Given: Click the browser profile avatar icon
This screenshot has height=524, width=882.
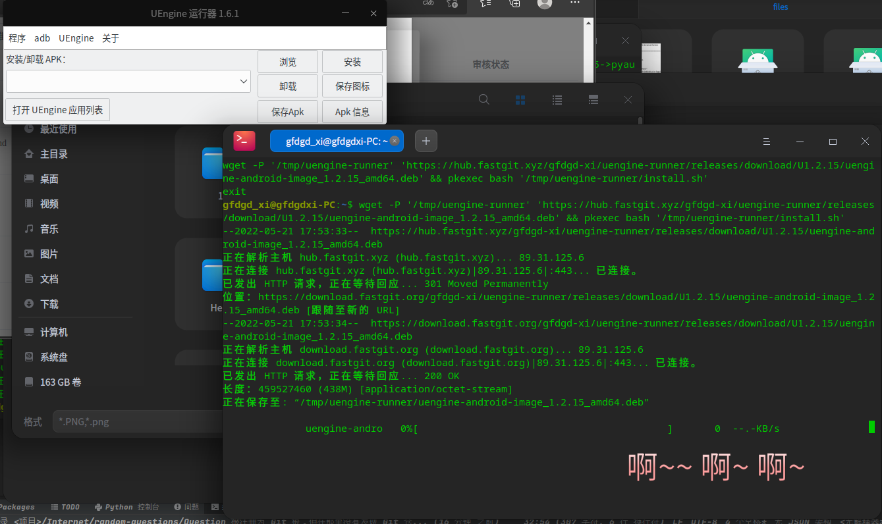Looking at the screenshot, I should 545,3.
